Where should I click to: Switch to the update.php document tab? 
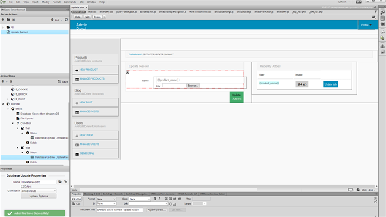pos(78,7)
